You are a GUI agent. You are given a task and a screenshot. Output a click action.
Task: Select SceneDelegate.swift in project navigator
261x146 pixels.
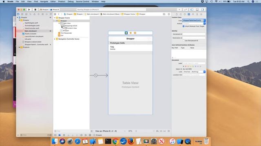pos(32,26)
